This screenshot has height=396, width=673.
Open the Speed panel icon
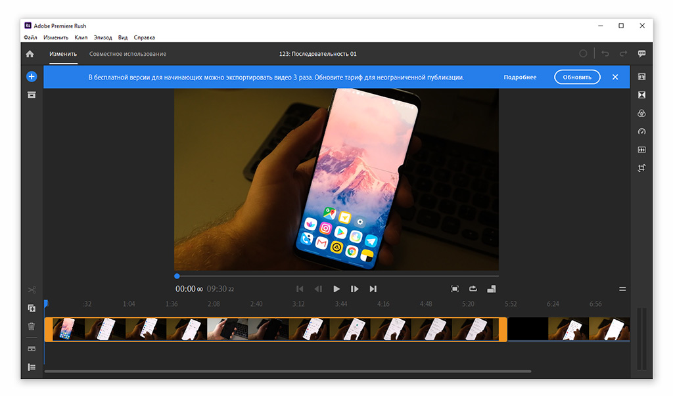click(x=641, y=132)
